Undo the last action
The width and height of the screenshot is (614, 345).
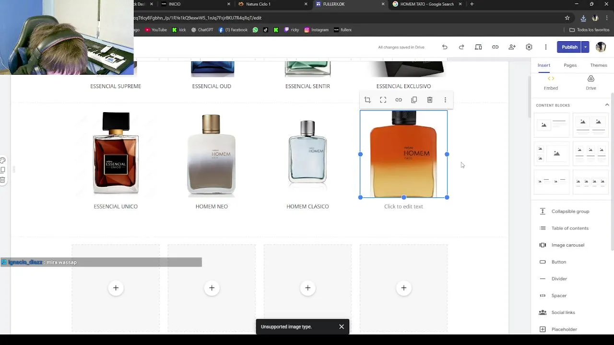(445, 47)
